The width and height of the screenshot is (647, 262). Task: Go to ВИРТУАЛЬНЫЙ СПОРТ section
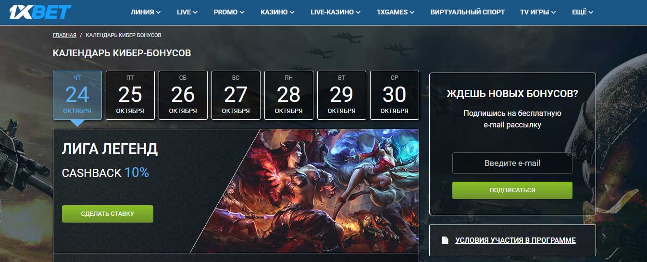(x=468, y=12)
